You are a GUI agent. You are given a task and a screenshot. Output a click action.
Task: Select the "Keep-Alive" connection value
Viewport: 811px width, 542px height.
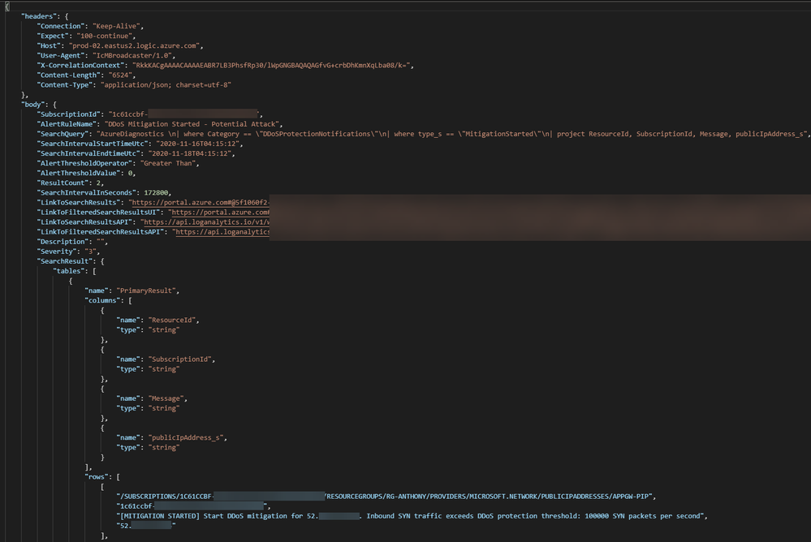click(x=116, y=26)
